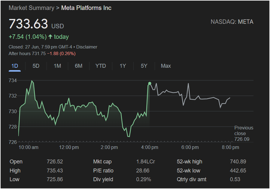Click the P/E ratio value 28.66
270x189 pixels.
coord(143,171)
